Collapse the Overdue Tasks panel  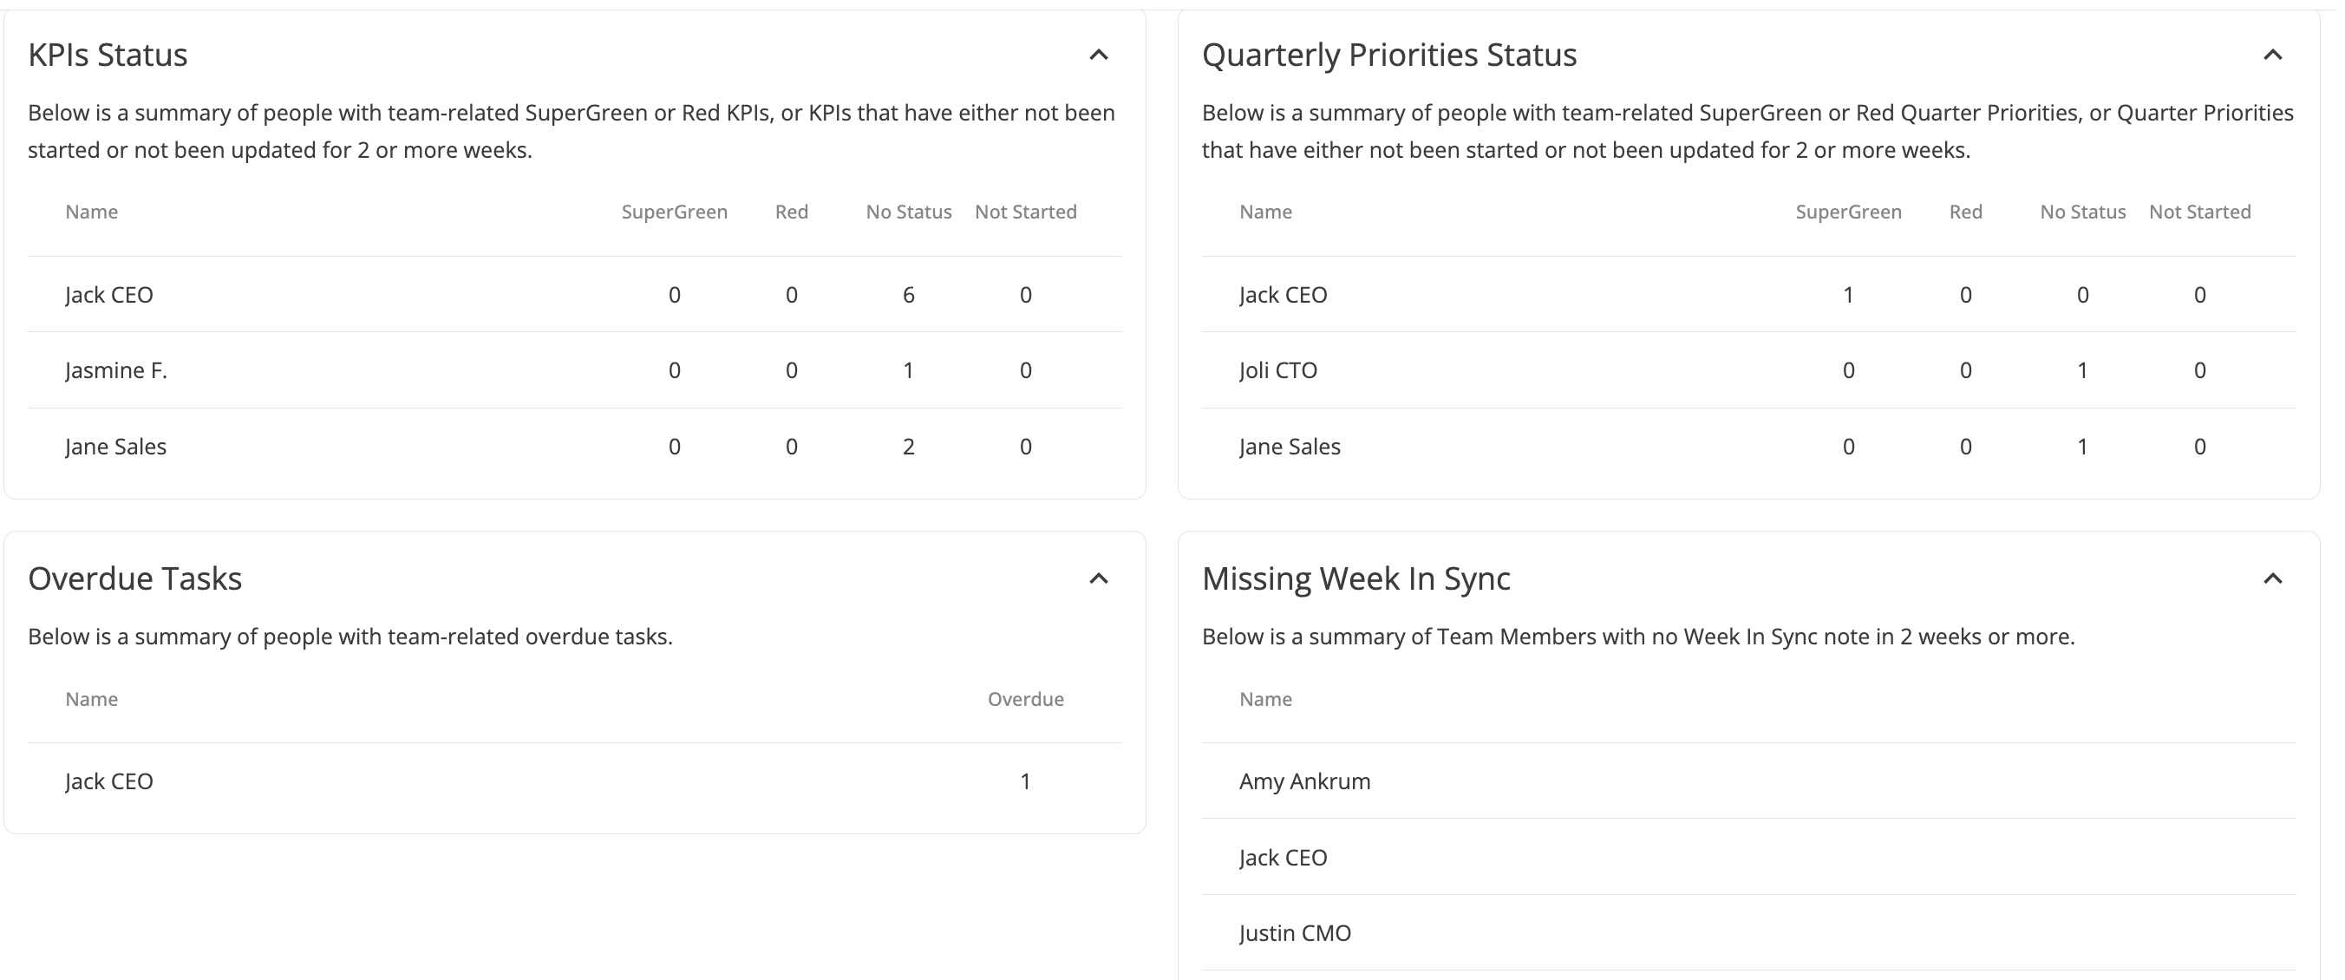pyautogui.click(x=1099, y=578)
